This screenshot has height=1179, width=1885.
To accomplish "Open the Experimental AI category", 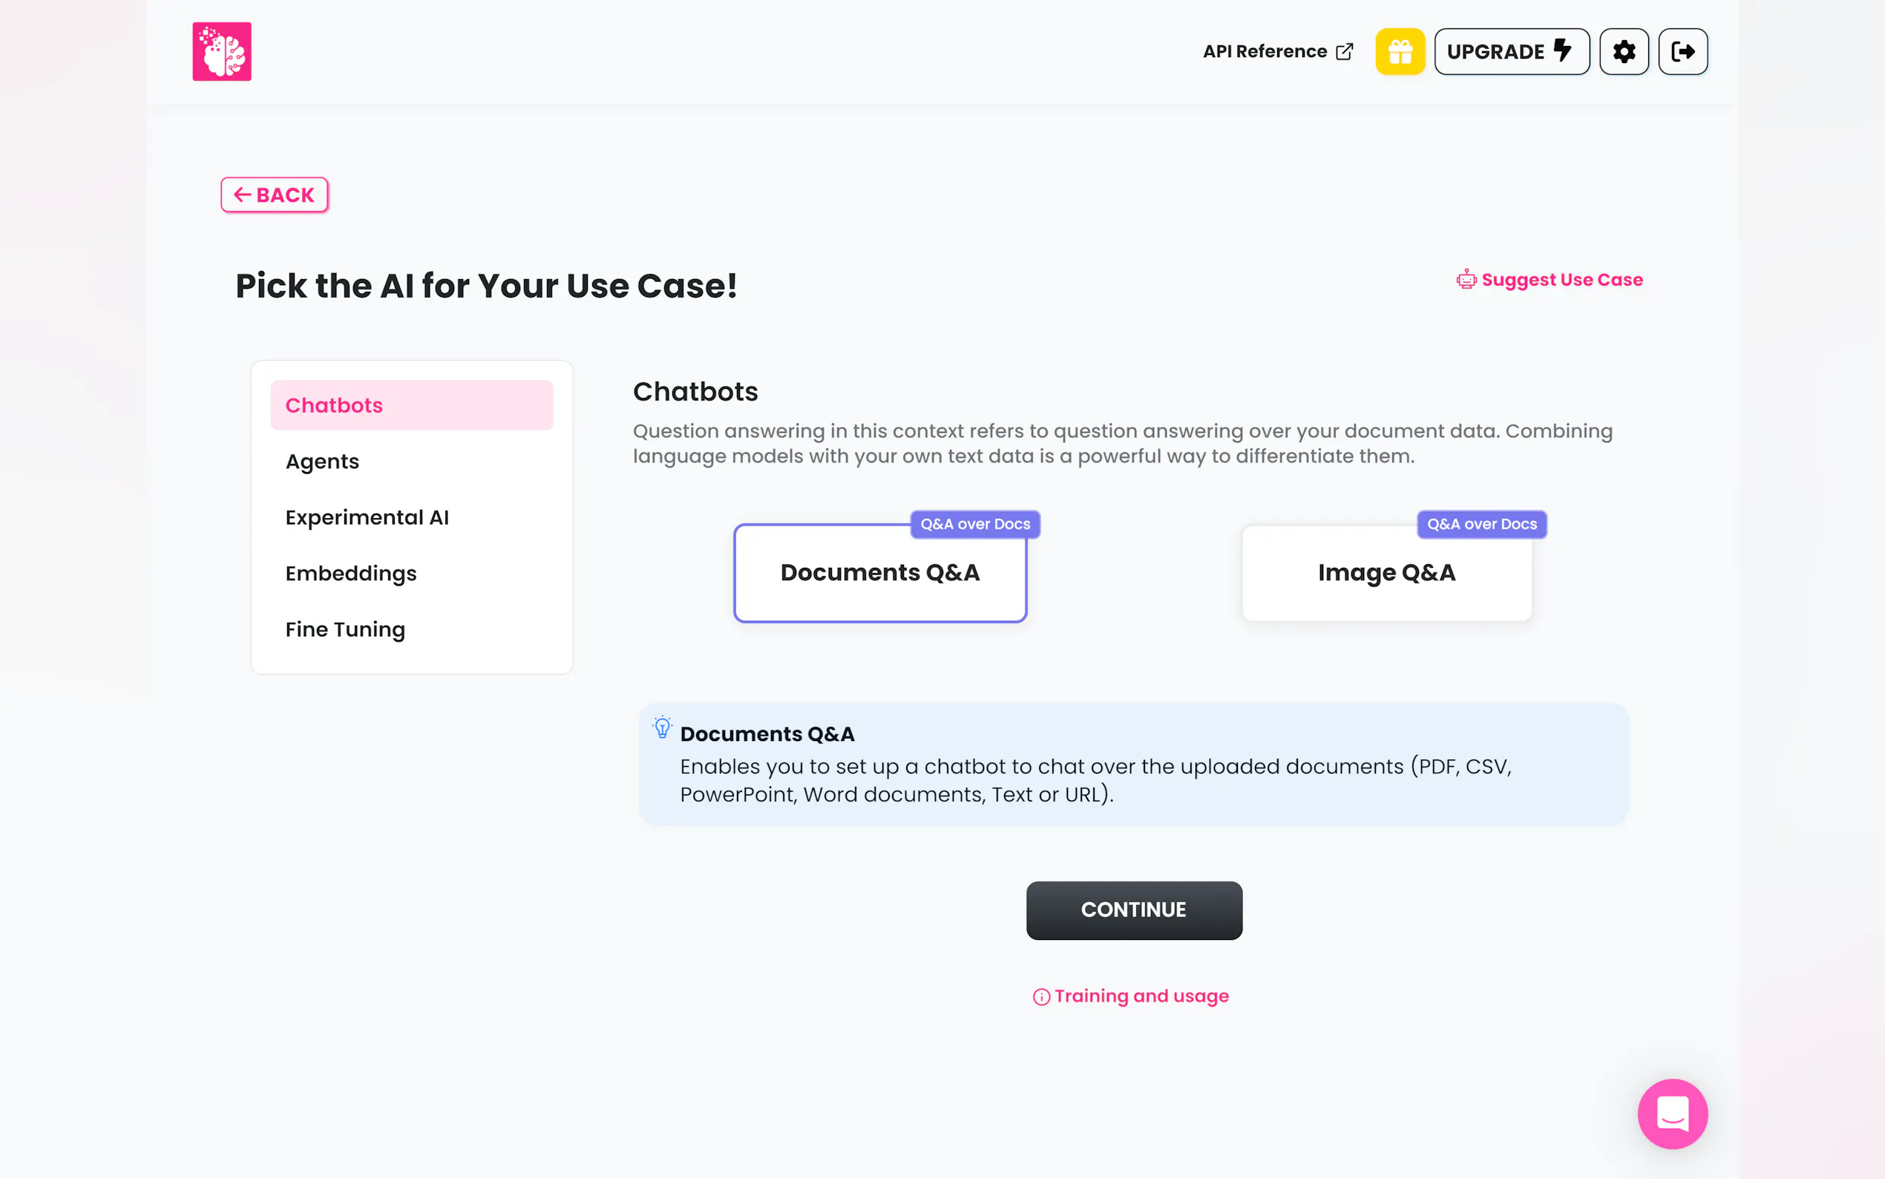I will [x=367, y=517].
